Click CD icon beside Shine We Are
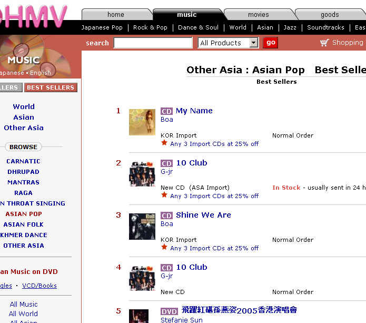Image resolution: width=366 pixels, height=323 pixels. pos(166,216)
